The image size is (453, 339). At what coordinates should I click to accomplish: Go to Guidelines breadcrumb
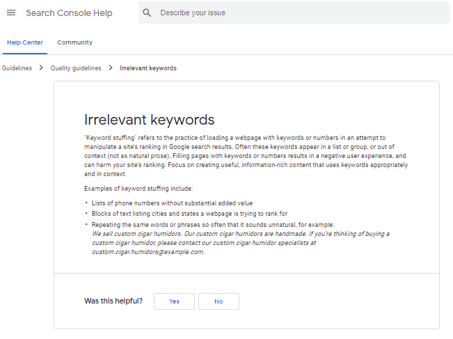(x=17, y=68)
